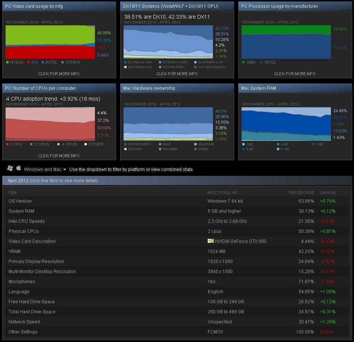The image size is (354, 342).
Task: Click the Mac Hardware ownership chart
Action: (x=168, y=124)
